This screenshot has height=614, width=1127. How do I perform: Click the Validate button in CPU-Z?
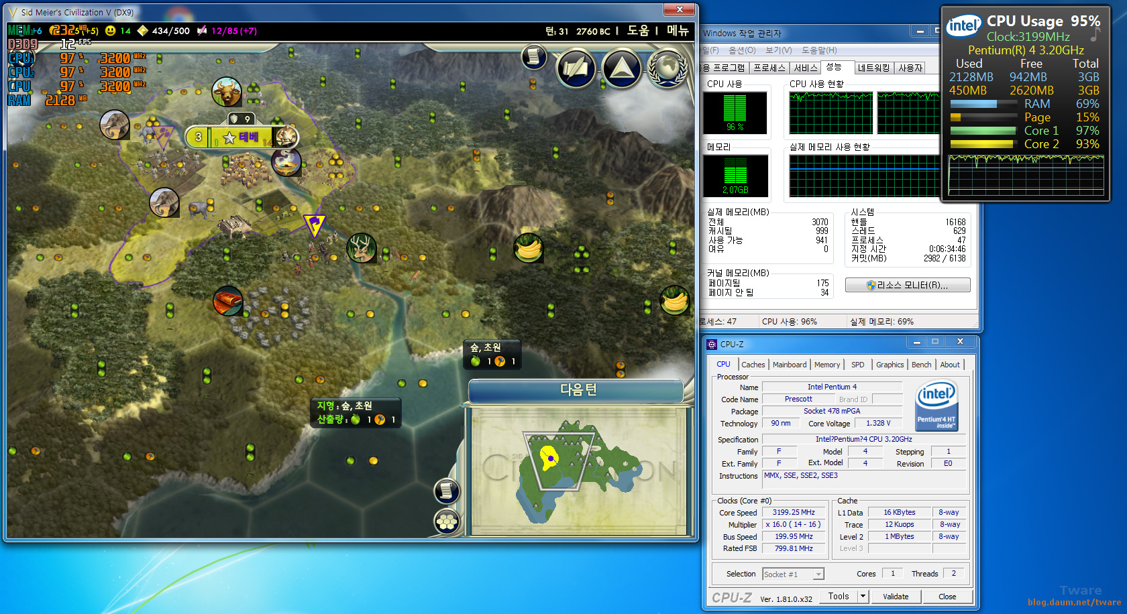896,597
